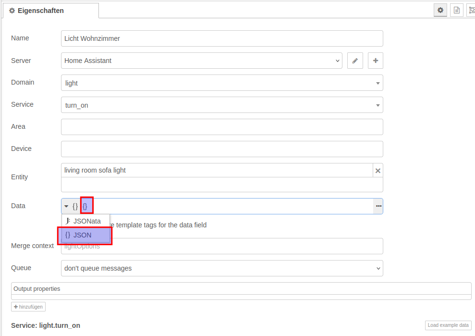Remove the living room sofa light entity
Image resolution: width=475 pixels, height=336 pixels.
378,171
